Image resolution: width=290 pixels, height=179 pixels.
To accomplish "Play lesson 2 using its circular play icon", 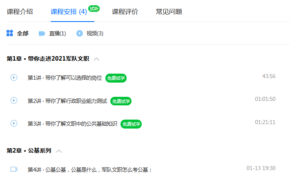I will pyautogui.click(x=14, y=100).
